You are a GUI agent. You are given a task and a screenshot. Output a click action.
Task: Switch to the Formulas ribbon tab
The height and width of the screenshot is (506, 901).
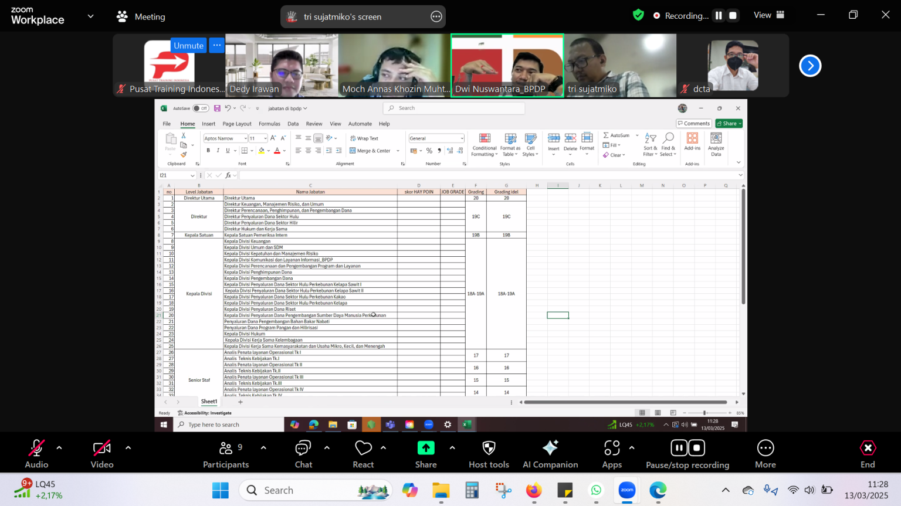pyautogui.click(x=269, y=124)
